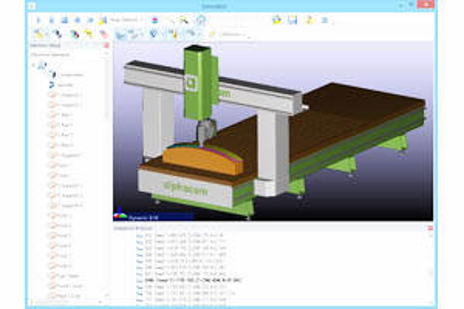Viewport: 464px width, 309px height.
Task: Close the application window with the red button
Action: click(x=426, y=5)
